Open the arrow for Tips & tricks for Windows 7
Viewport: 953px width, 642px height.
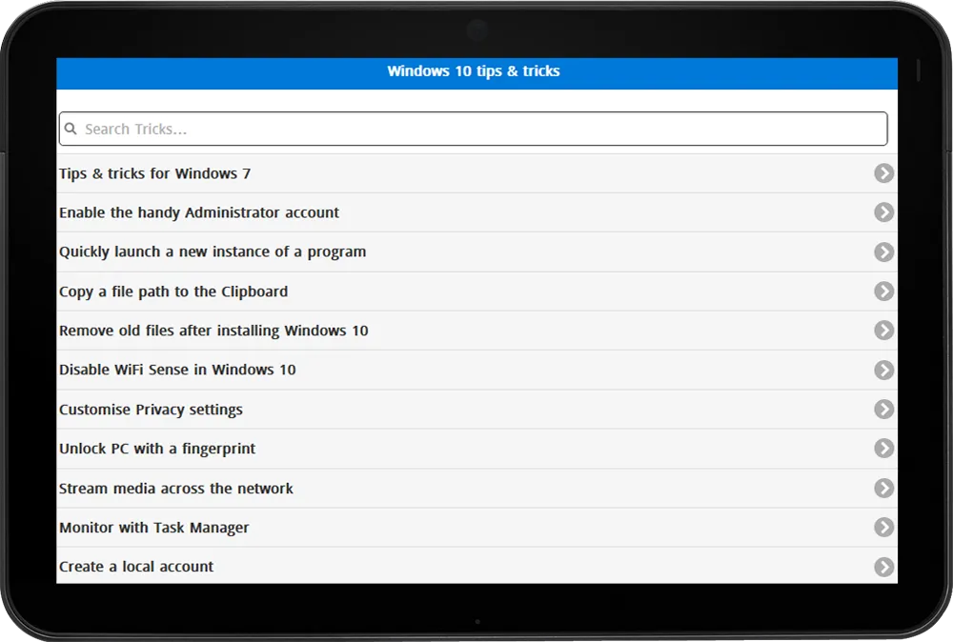(883, 173)
